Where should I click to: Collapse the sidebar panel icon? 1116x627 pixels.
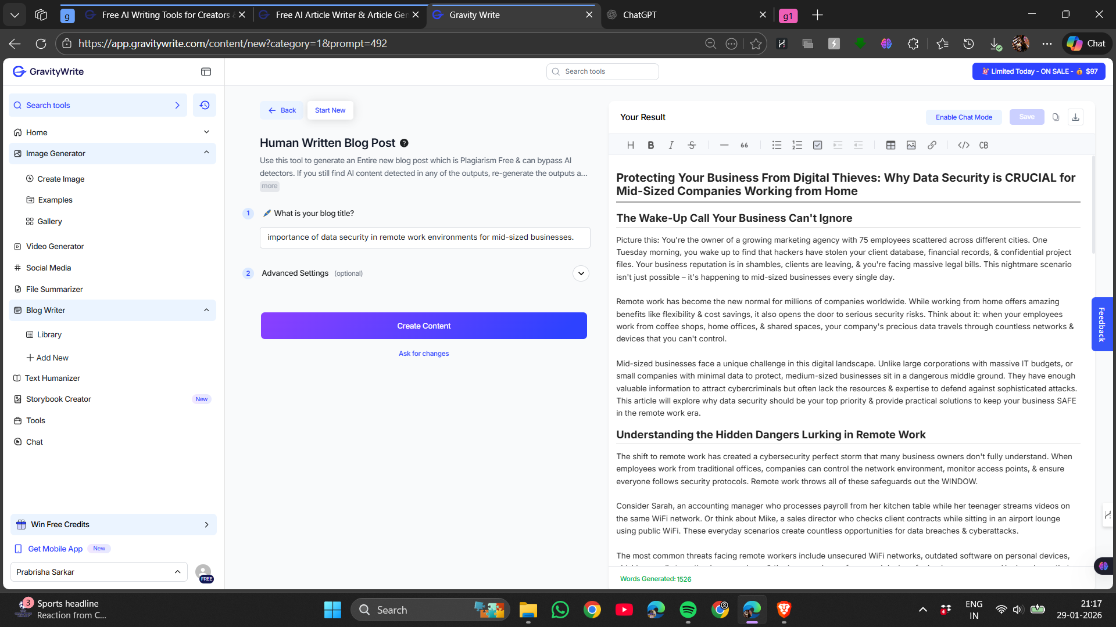[x=206, y=71]
